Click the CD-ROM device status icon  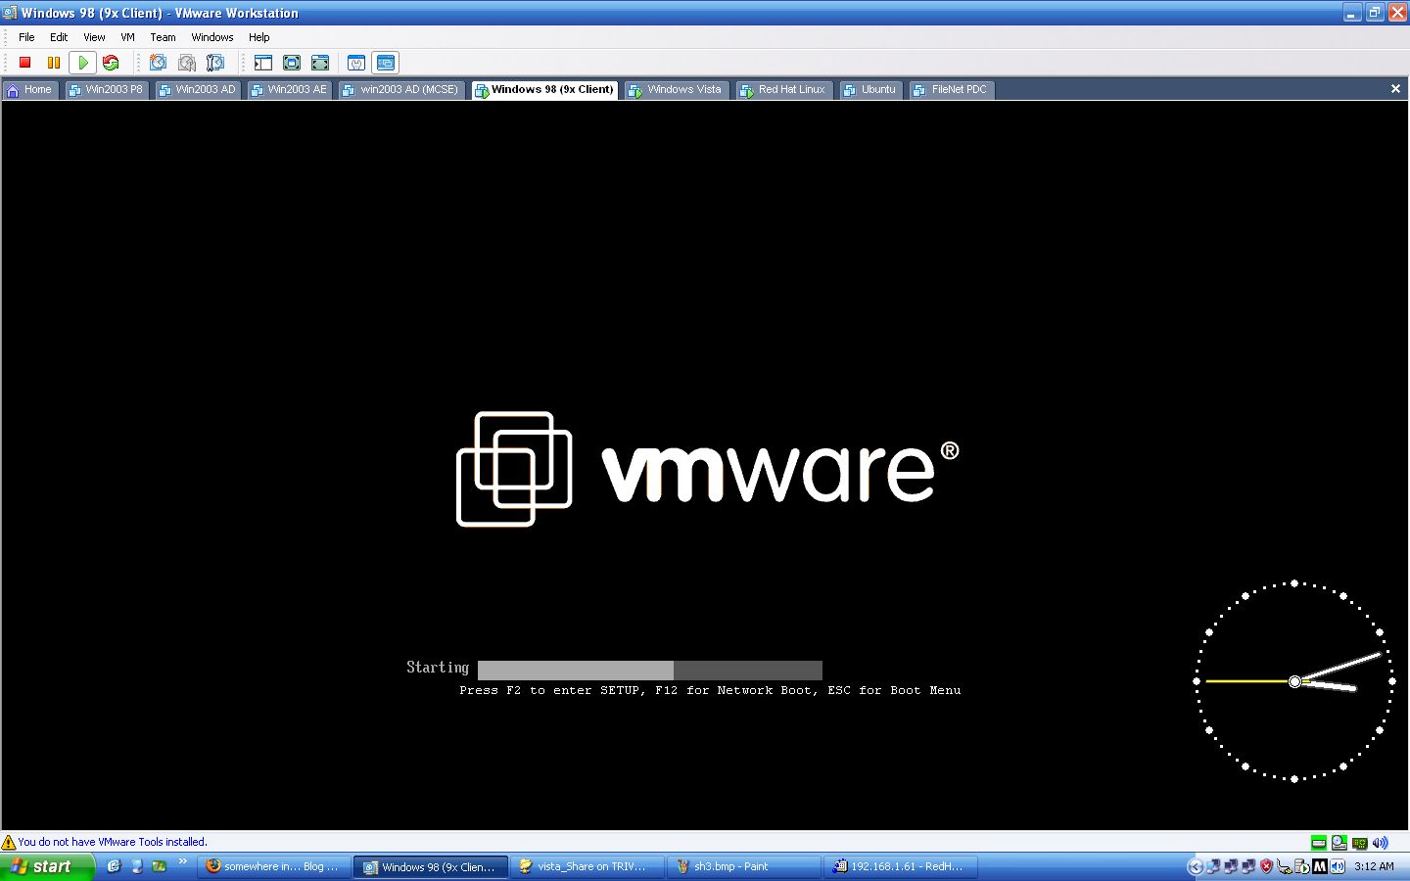[x=1339, y=843]
